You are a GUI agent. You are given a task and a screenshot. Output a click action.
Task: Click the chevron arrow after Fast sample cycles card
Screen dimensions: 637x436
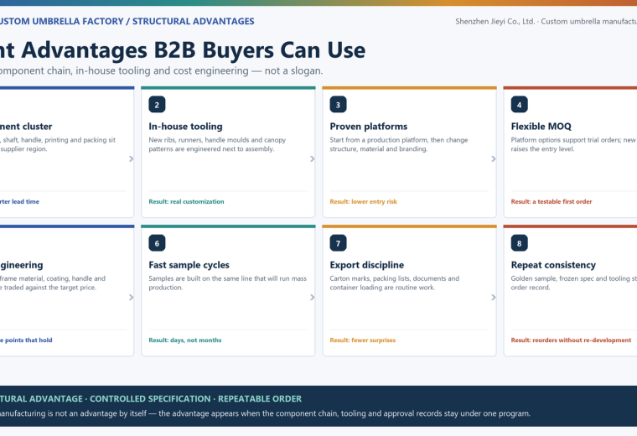coord(312,298)
